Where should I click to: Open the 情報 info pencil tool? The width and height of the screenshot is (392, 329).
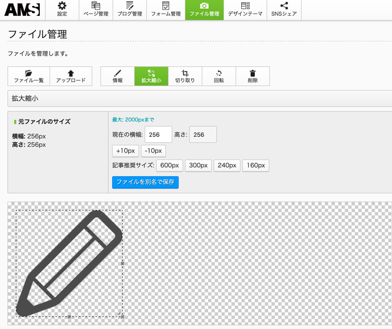(x=118, y=76)
